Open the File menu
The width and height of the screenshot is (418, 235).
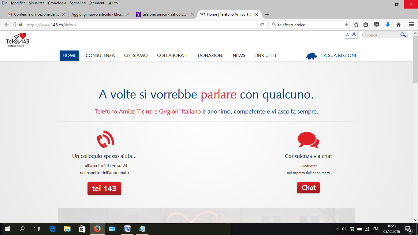coord(5,3)
